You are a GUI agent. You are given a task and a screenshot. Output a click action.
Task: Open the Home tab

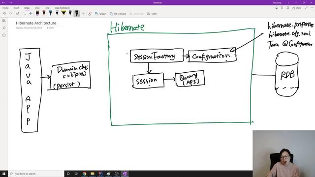pyautogui.click(x=5, y=8)
